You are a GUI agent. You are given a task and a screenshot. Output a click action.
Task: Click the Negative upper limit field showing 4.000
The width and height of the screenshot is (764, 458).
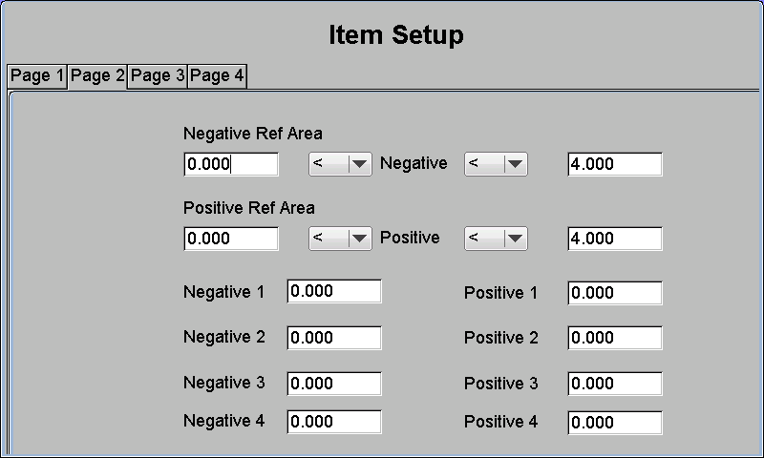615,164
